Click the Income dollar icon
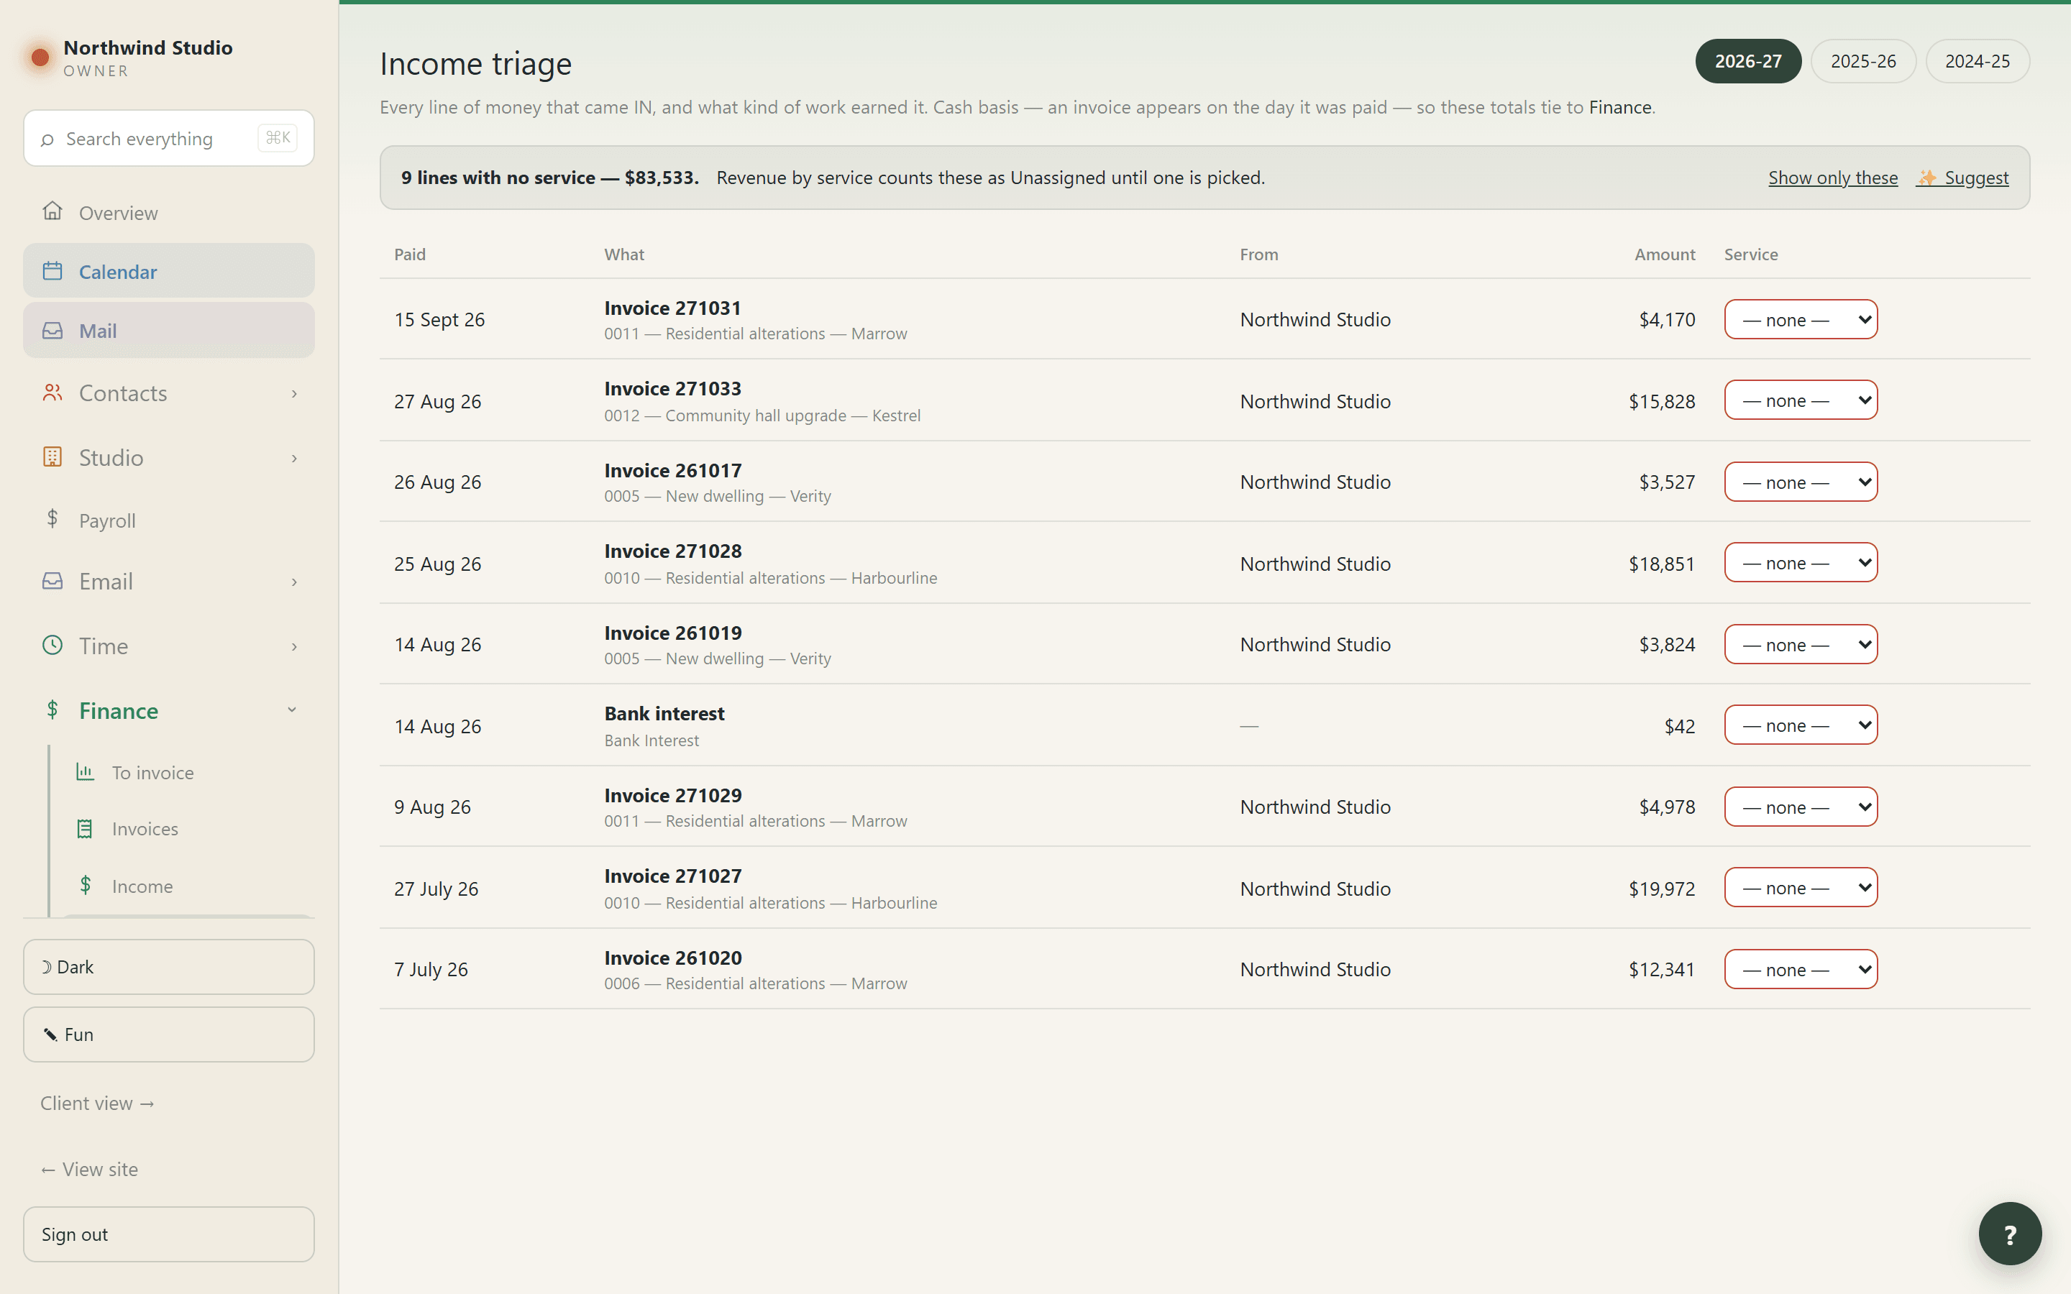This screenshot has width=2071, height=1294. click(85, 885)
